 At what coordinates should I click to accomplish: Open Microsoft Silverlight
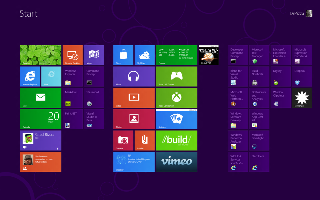(x=259, y=140)
